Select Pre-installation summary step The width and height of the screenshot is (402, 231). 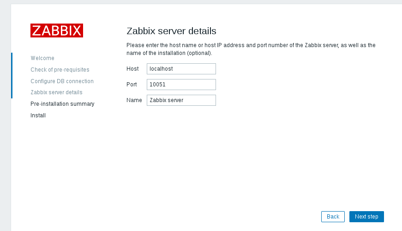tap(62, 104)
